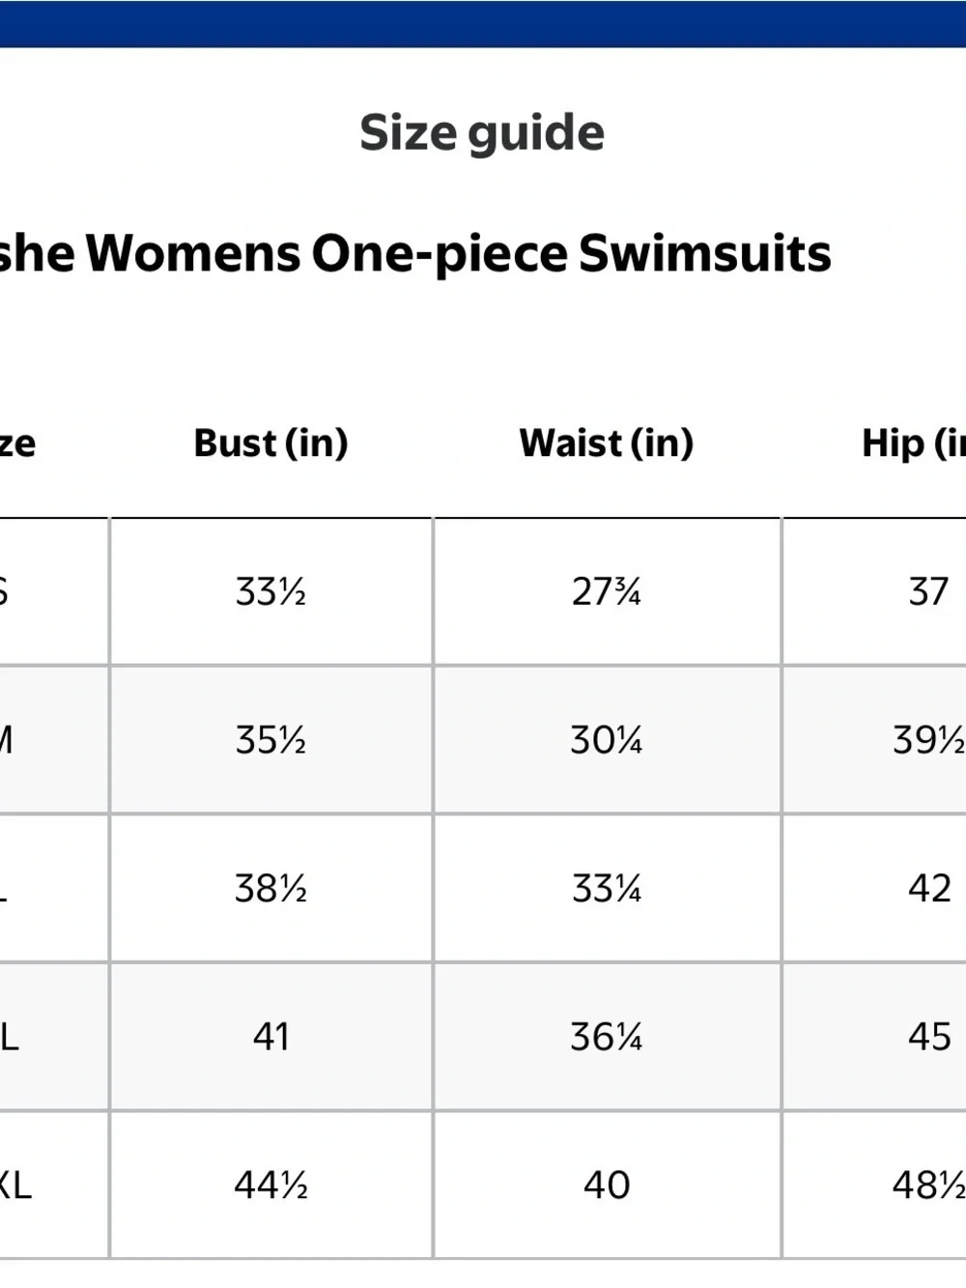This screenshot has width=966, height=1288.
Task: Click the 48½ hip measurement cell
Action: [875, 1185]
